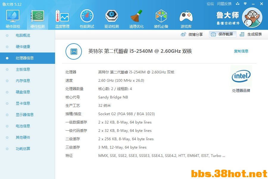Click the 鲁大师 mascot avatar
This screenshot has width=268, height=179.
[x=252, y=18]
